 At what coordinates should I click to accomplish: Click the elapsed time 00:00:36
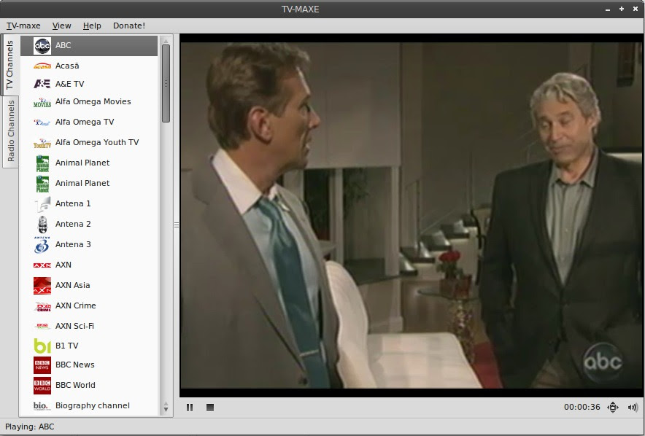click(x=582, y=408)
